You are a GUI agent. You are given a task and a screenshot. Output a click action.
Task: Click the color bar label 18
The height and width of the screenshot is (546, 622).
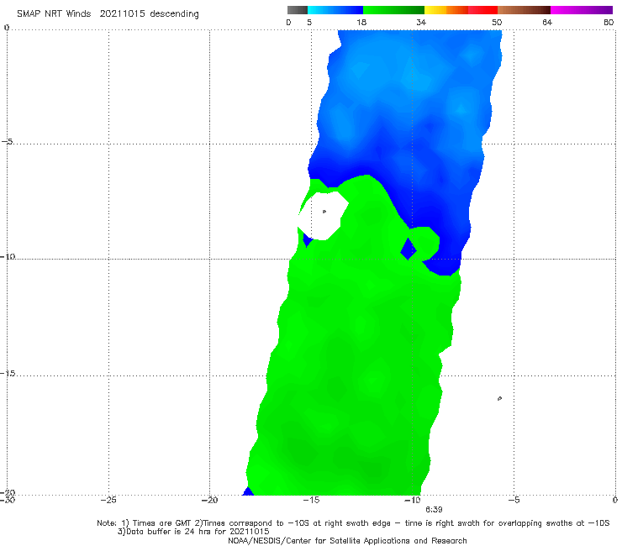[x=361, y=22]
